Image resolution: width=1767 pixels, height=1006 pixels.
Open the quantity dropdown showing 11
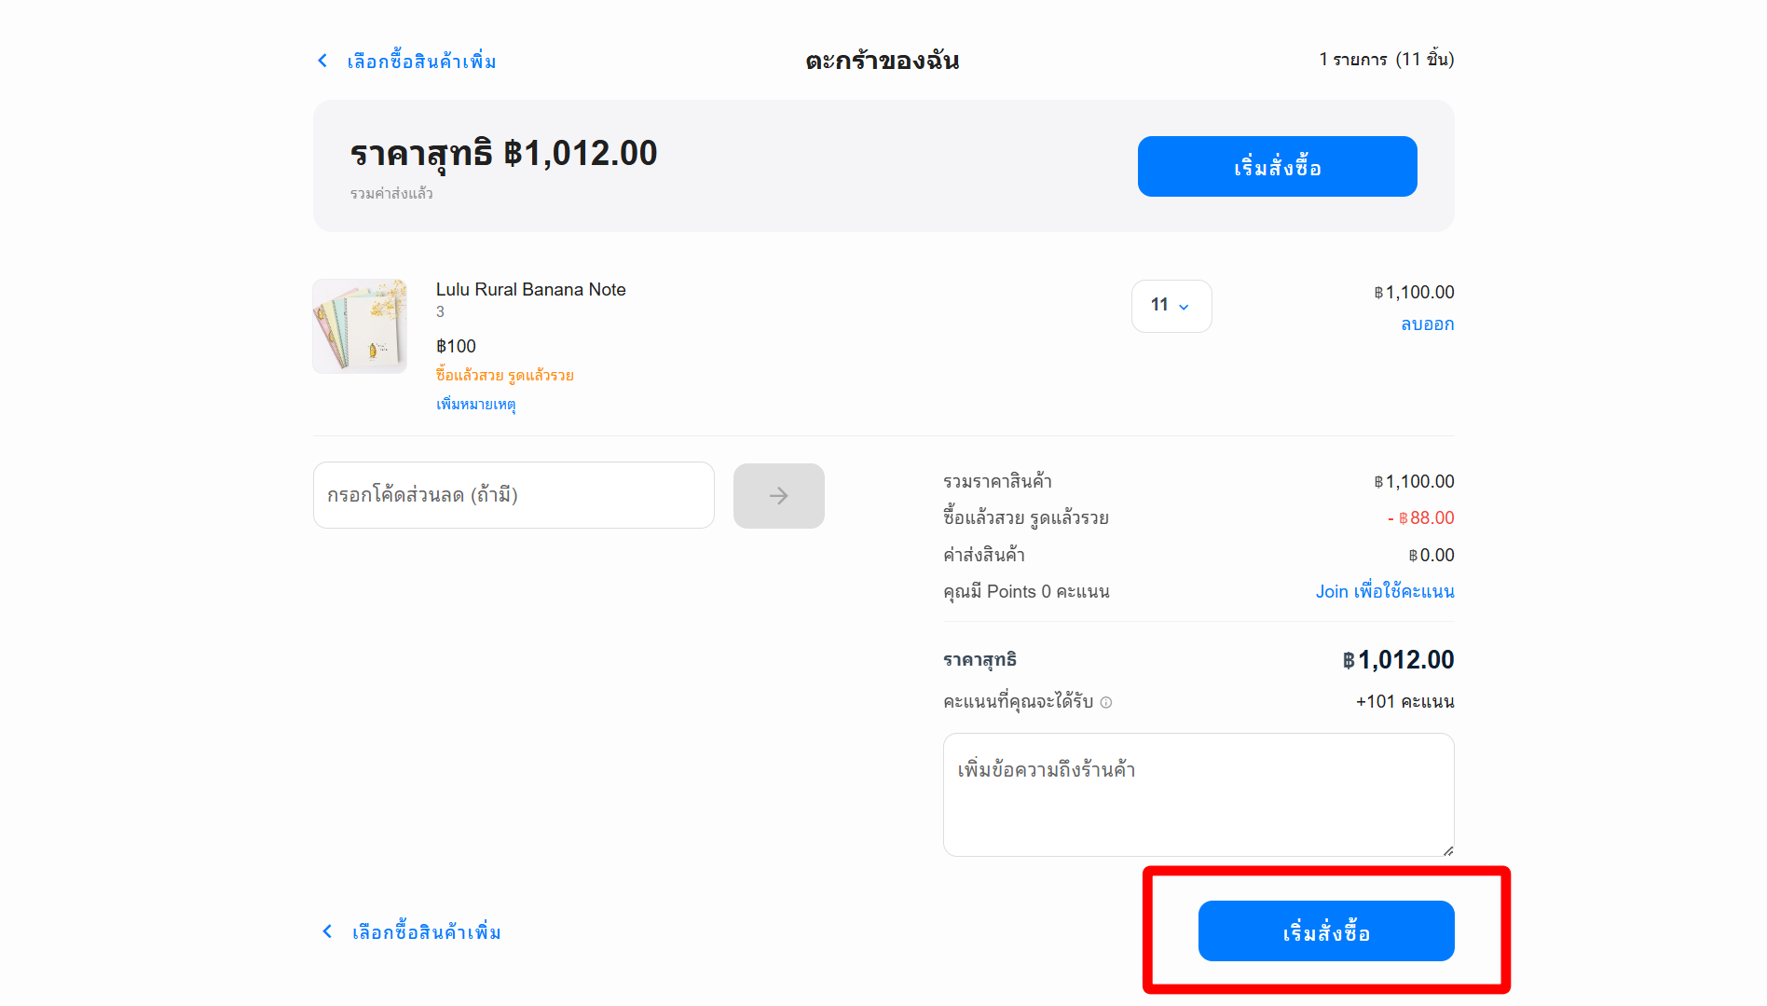pos(1171,306)
